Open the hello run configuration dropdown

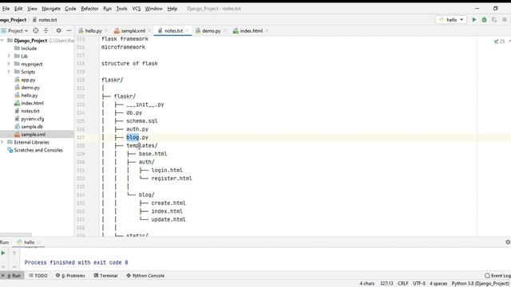(x=451, y=20)
